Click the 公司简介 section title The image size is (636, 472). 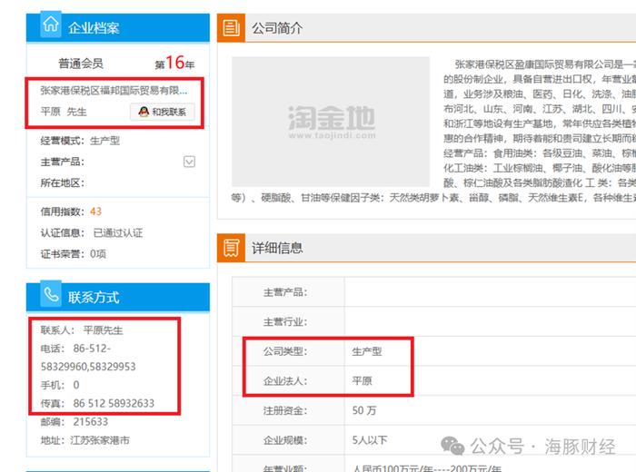coord(277,28)
